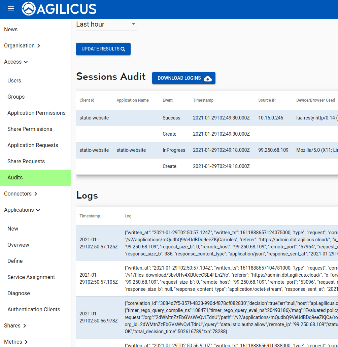Viewport: 338px width, 347px height.
Task: Go to Application Permissions
Action: [36, 113]
